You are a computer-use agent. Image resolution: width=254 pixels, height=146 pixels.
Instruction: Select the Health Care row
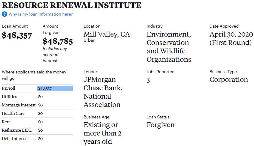37,114
